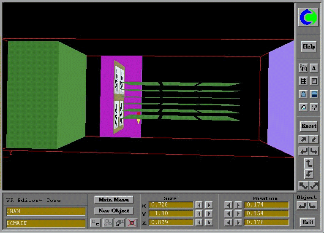Click the trapezoid shape icon in tool grid
The width and height of the screenshot is (324, 233).
[303, 94]
